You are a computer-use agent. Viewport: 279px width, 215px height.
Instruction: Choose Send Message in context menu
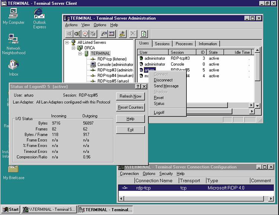[166, 86]
